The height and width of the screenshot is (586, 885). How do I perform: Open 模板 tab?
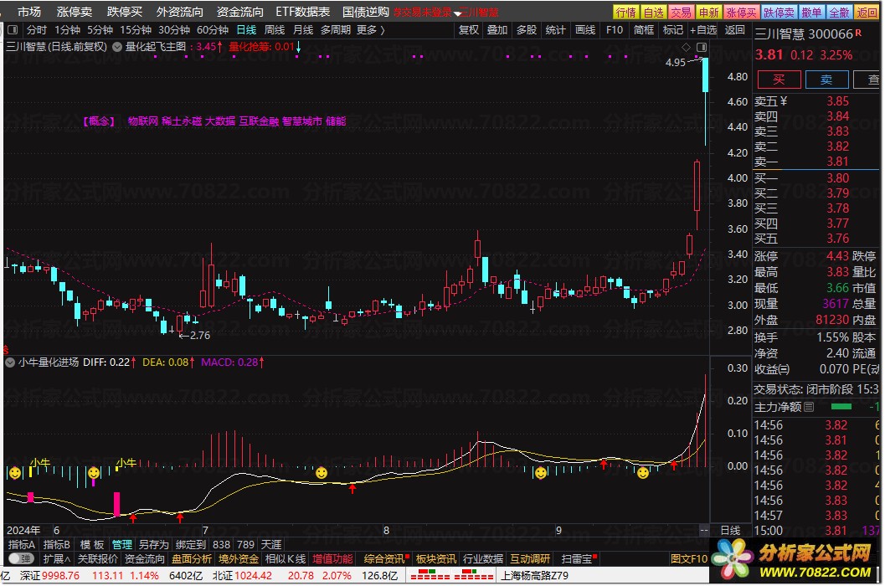pos(92,545)
